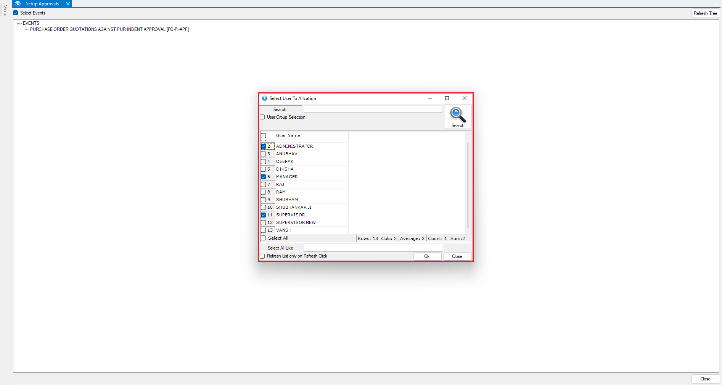Open the vertical Menu side panel

pos(5,11)
